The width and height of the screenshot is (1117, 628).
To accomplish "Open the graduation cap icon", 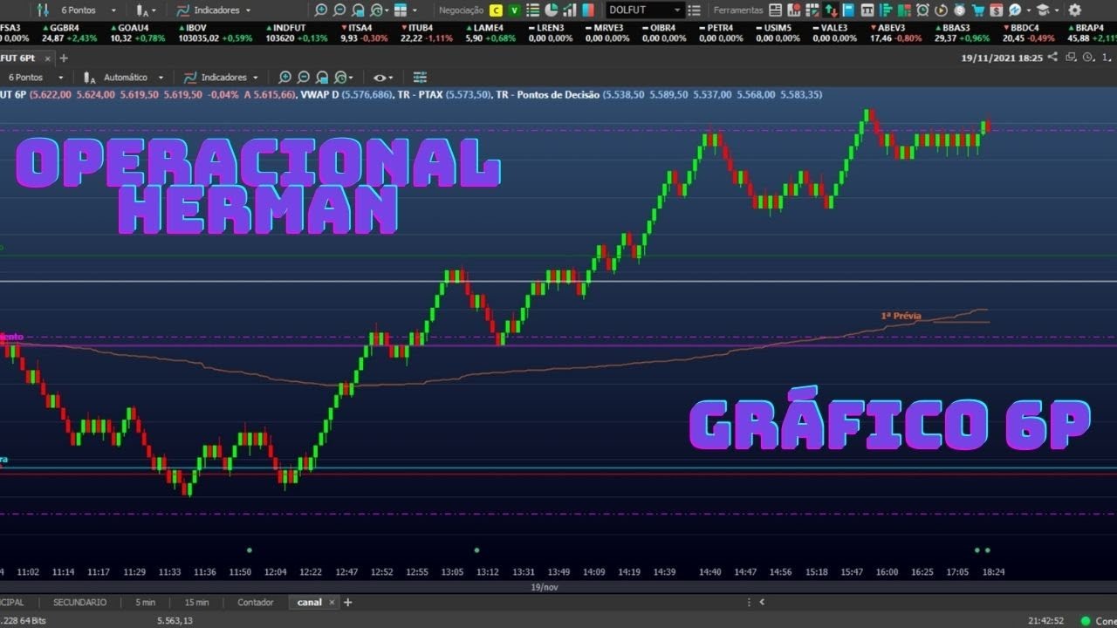I will (x=1043, y=10).
